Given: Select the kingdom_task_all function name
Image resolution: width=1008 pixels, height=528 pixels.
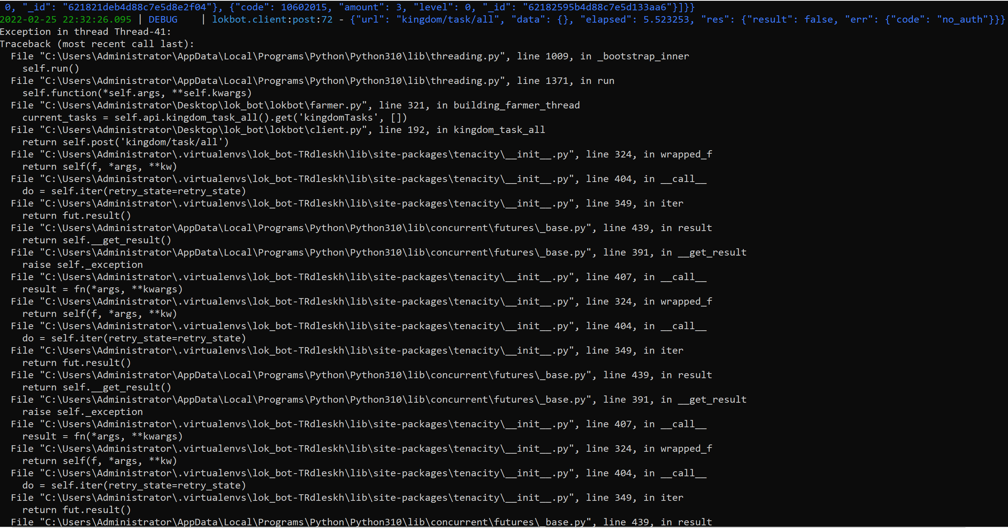Looking at the screenshot, I should point(499,130).
